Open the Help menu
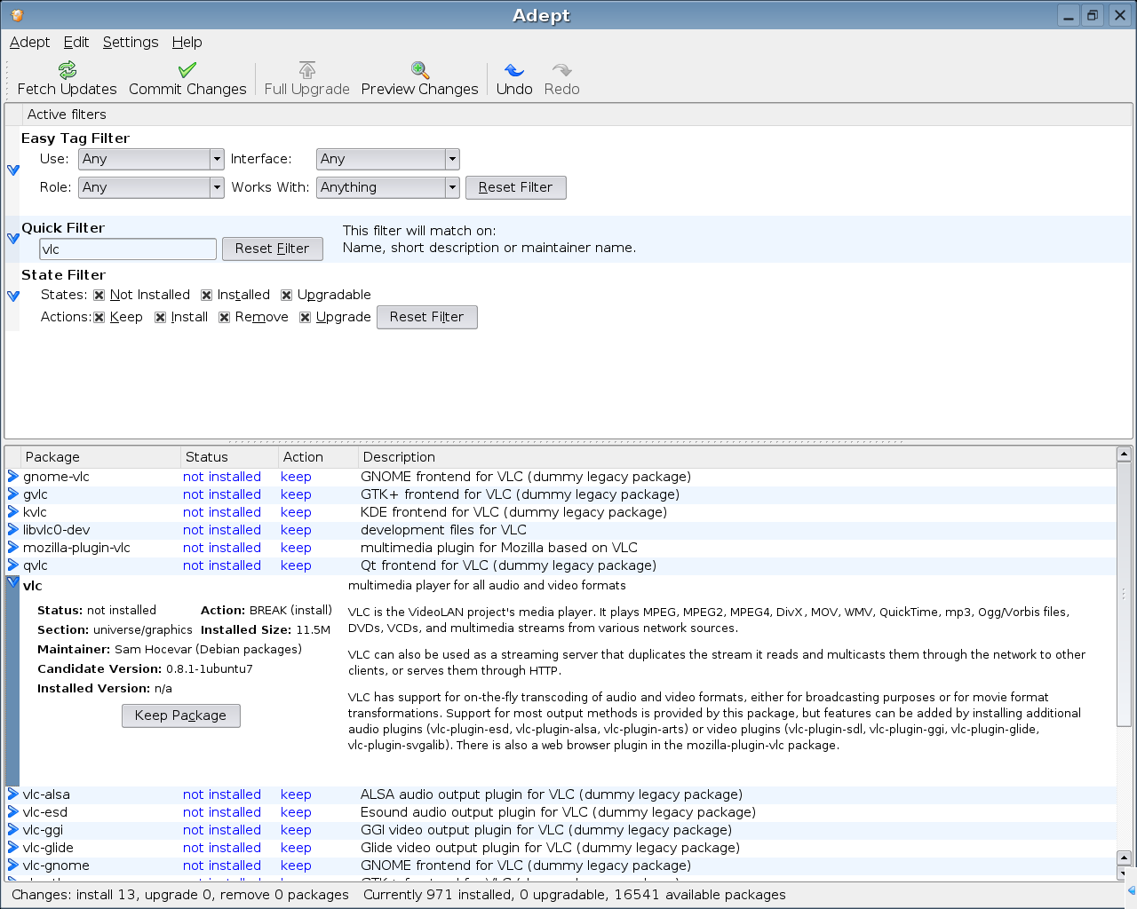The width and height of the screenshot is (1137, 909). click(187, 42)
